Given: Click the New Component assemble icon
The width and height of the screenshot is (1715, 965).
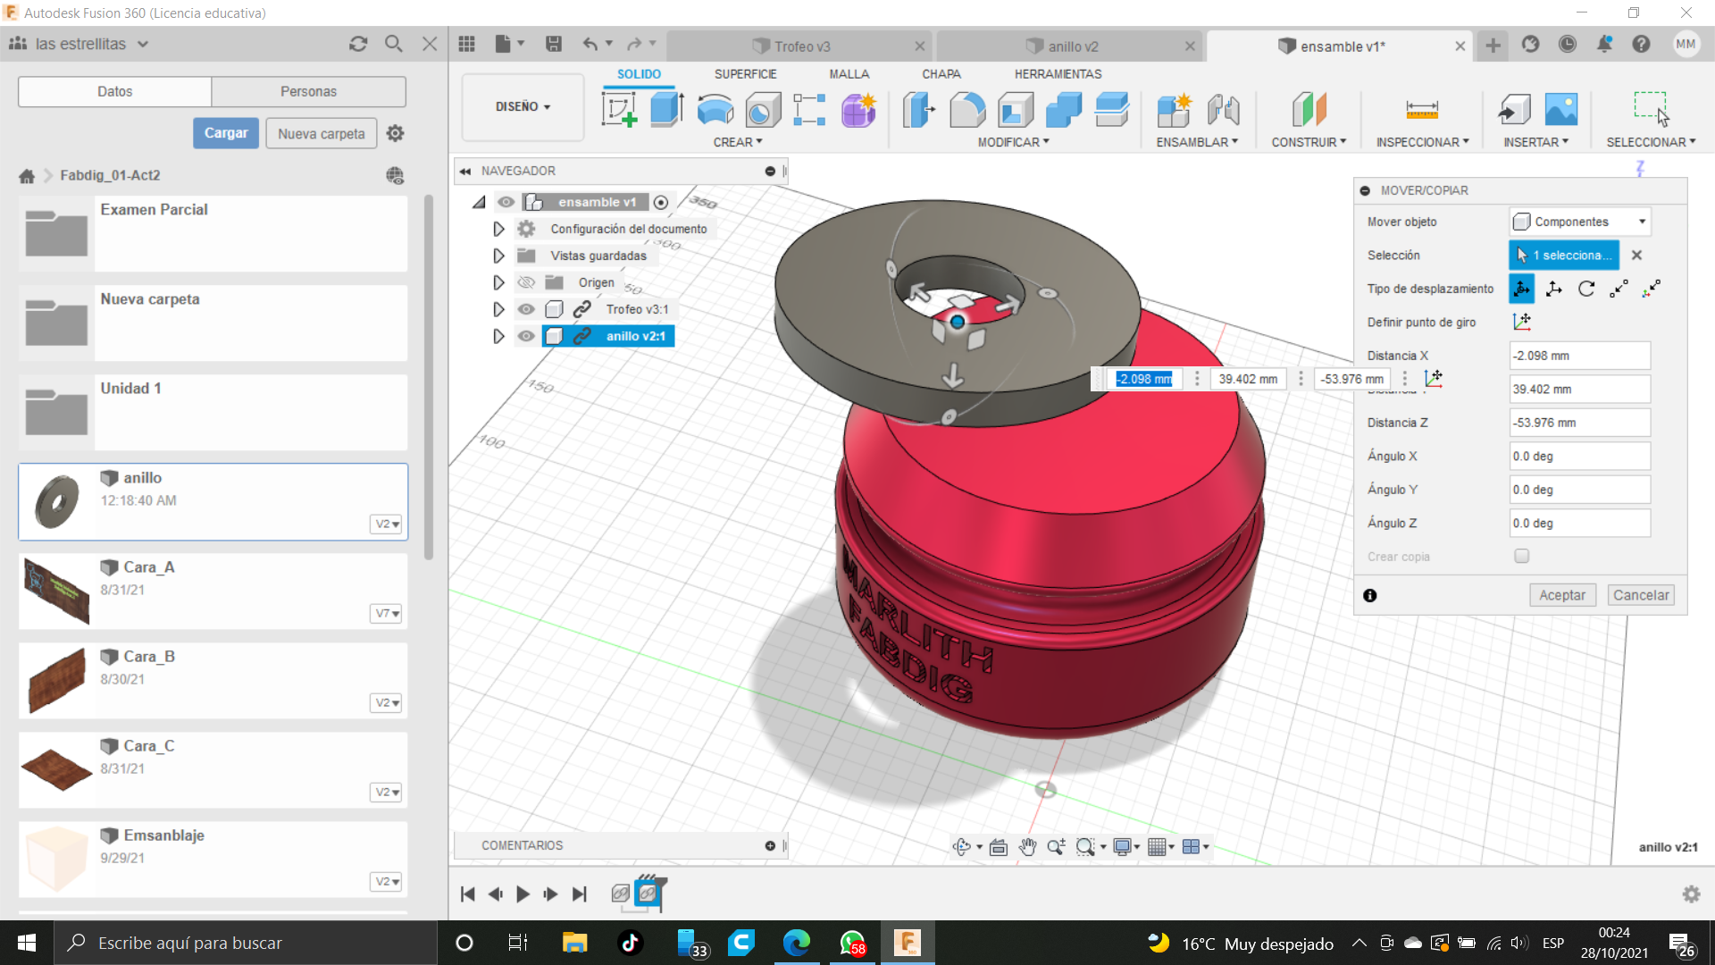Looking at the screenshot, I should tap(1174, 110).
